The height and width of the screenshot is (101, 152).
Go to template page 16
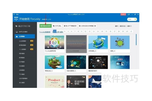(110, 31)
